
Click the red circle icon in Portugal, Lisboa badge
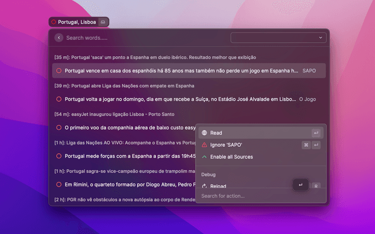(x=53, y=22)
